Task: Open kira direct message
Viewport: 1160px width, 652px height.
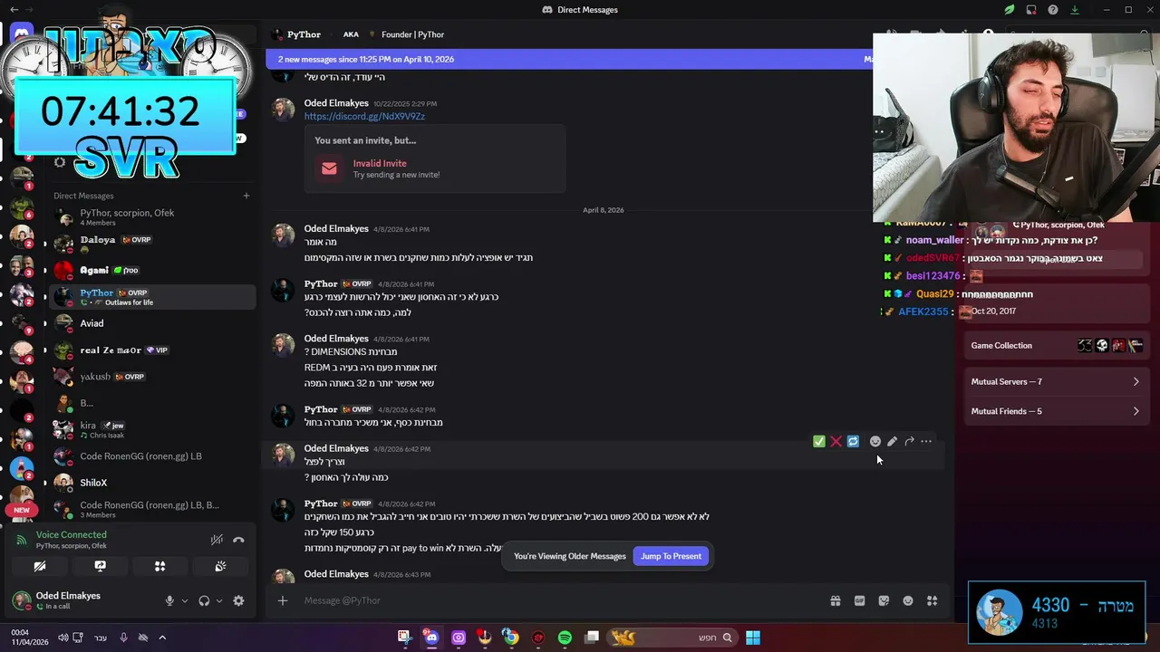Action: (152, 429)
